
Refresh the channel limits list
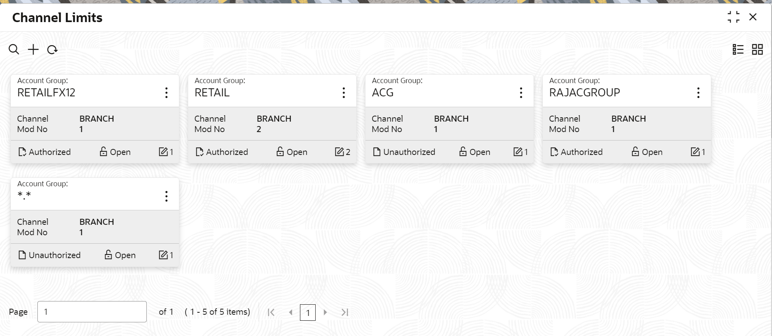point(52,50)
